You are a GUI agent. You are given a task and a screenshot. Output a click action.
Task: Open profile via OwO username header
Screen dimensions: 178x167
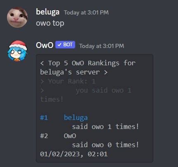click(45, 45)
